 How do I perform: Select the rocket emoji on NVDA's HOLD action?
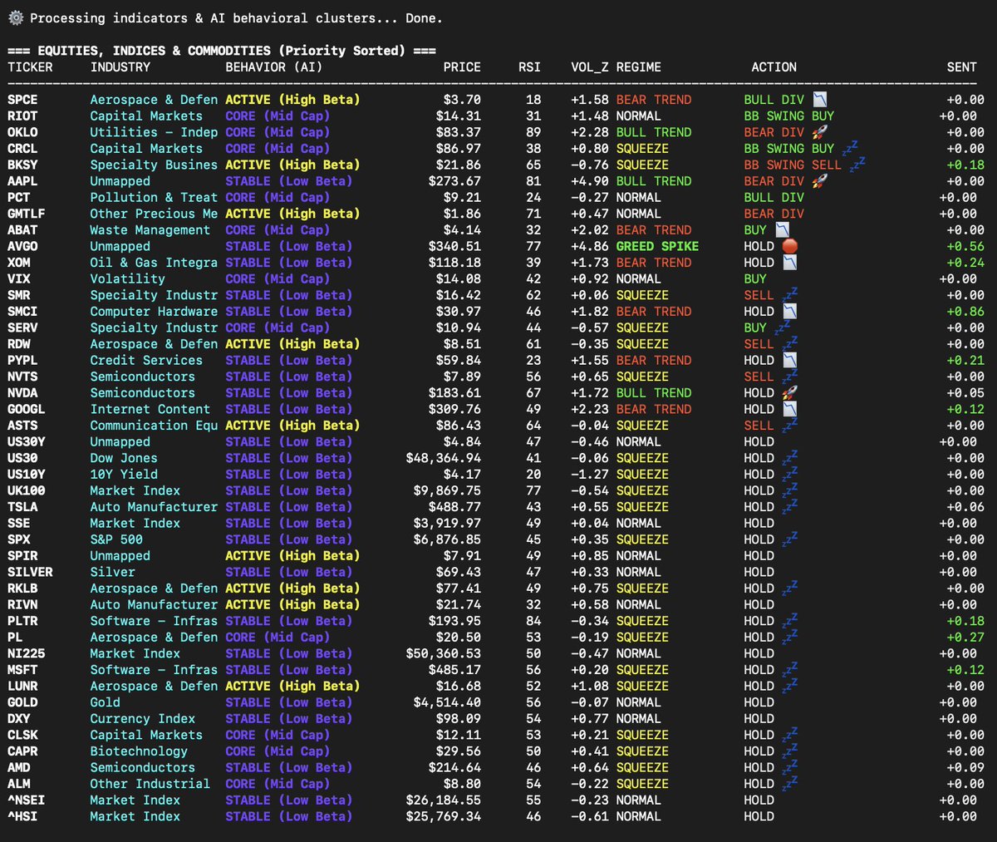(789, 392)
